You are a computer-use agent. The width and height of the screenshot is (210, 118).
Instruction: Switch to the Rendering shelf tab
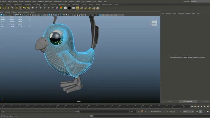coord(62,5)
